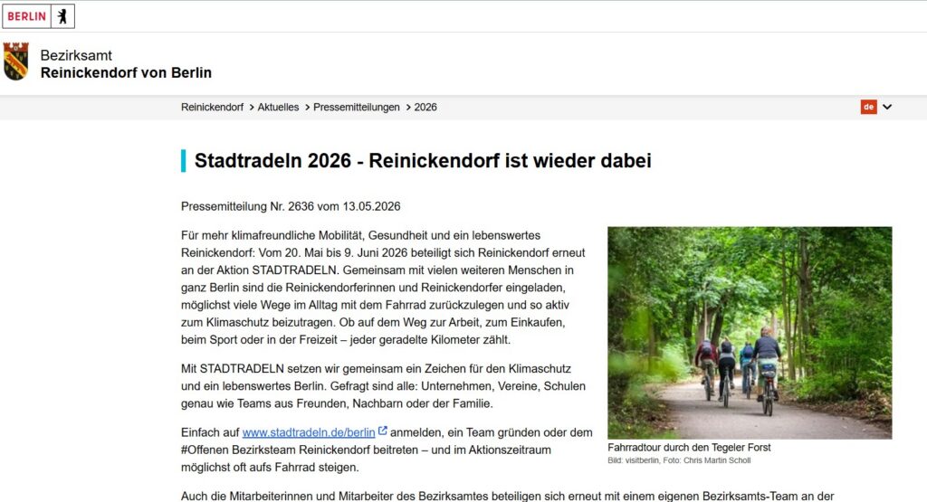Screen dimensions: 927x502
Task: Select the 2026 breadcrumb item
Action: tap(425, 107)
